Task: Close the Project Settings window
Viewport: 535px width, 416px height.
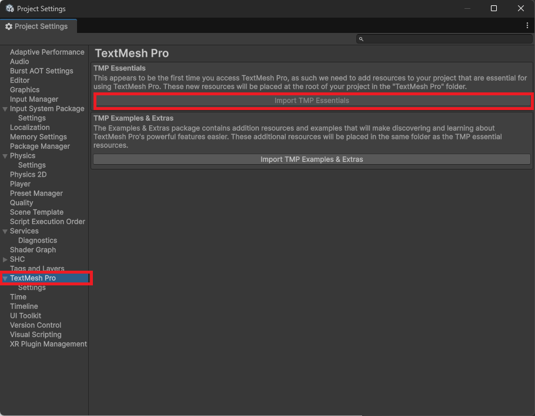Action: coord(520,8)
